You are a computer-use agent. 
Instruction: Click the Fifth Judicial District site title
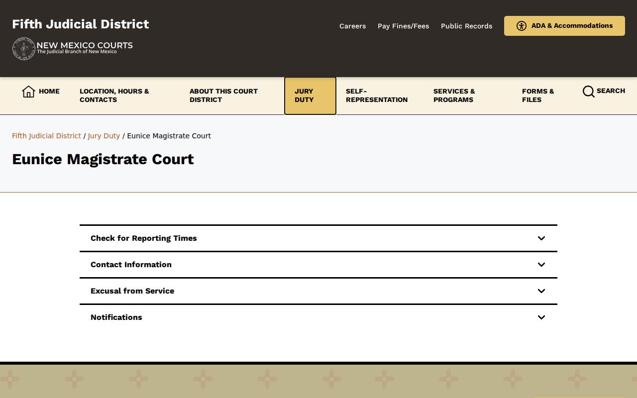(81, 24)
